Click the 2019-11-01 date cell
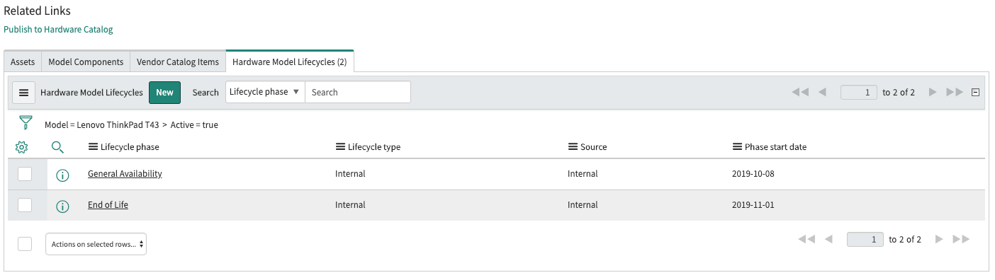This screenshot has width=995, height=280. [x=753, y=205]
